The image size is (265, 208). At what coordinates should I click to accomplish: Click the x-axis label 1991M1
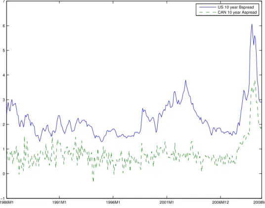point(59,202)
